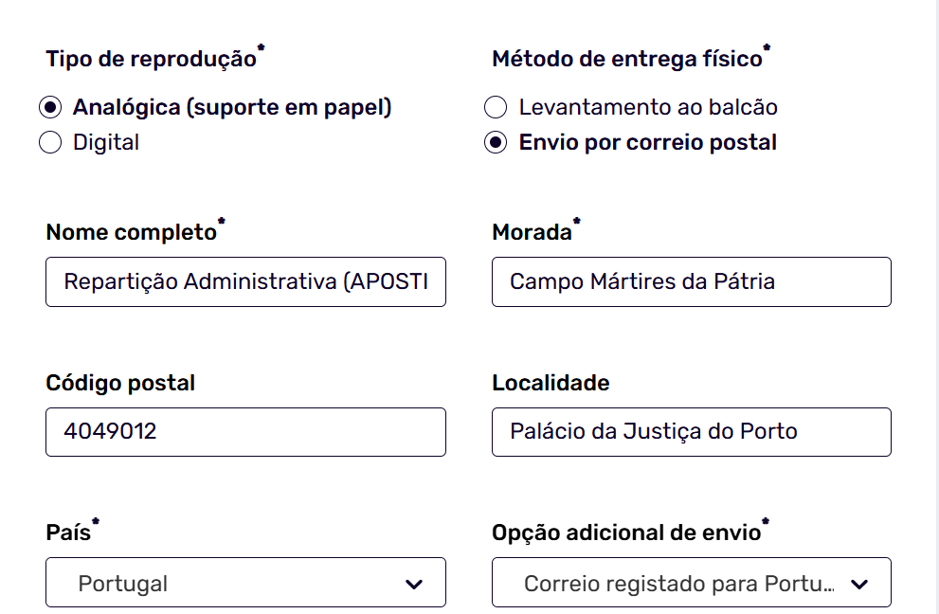Click the chevron arrow in País dropdown

[414, 584]
